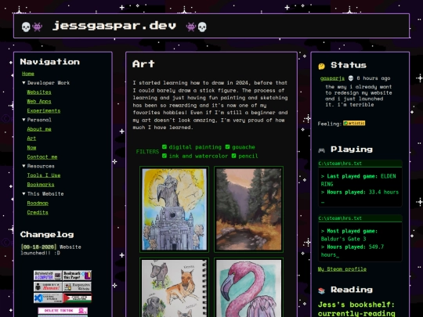Viewport: 423px width, 317px height.
Task: Click the '8 hours ago' timestamp
Action: [x=374, y=78]
